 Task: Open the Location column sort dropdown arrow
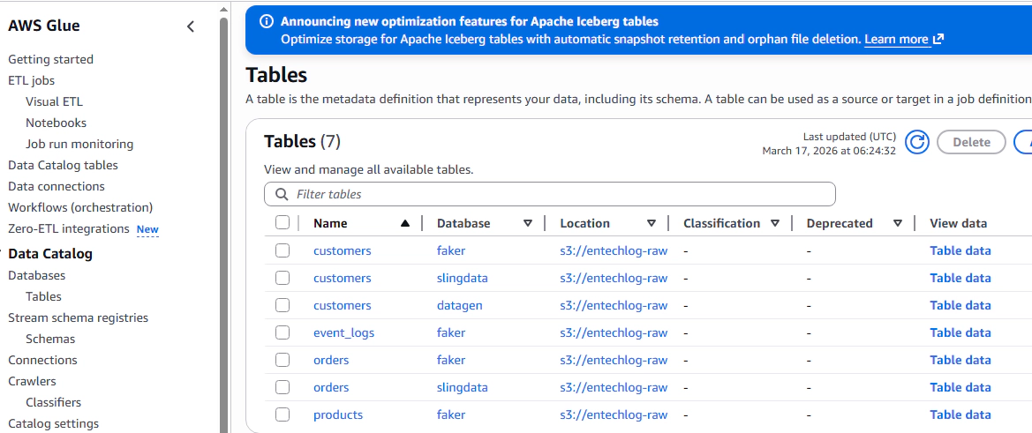click(652, 224)
